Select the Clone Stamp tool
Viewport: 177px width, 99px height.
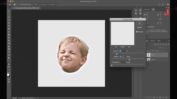[9, 35]
